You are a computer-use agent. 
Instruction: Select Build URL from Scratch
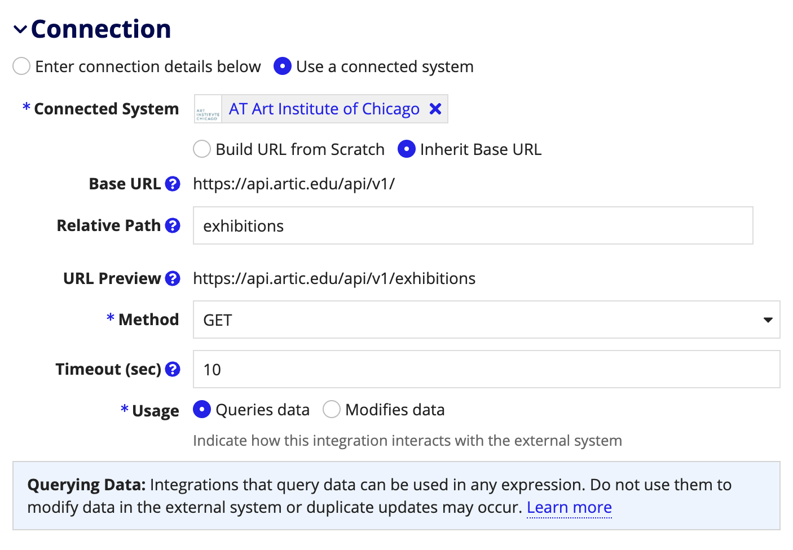(x=201, y=149)
